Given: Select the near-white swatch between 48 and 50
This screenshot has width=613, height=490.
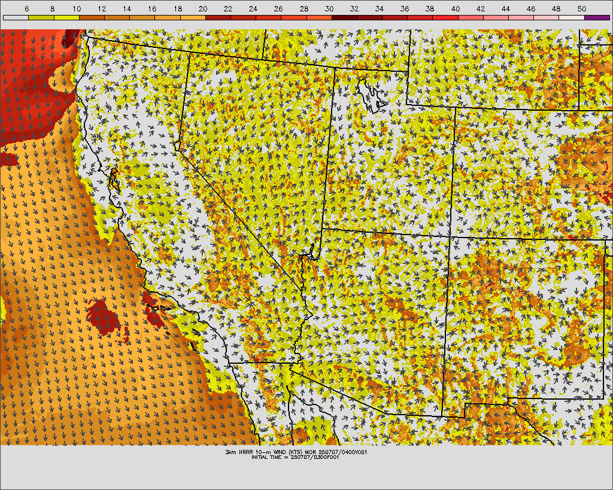Looking at the screenshot, I should (572, 17).
